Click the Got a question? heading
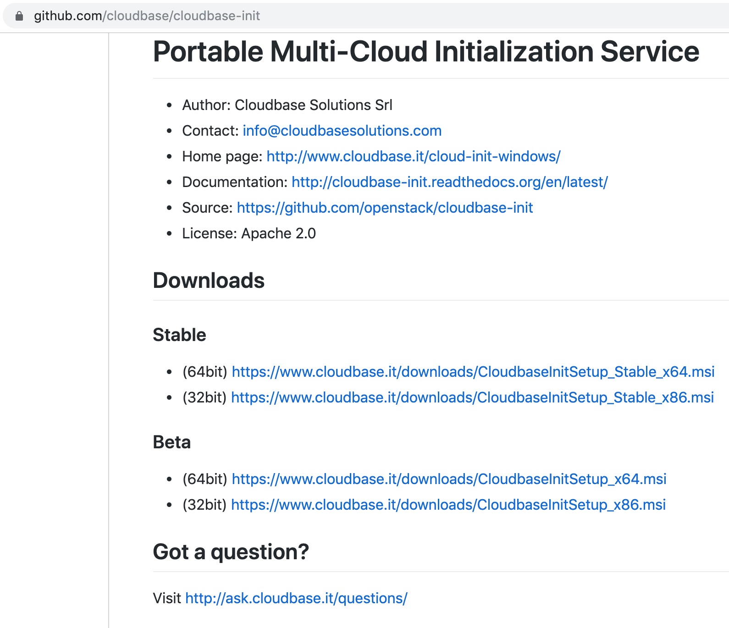The height and width of the screenshot is (628, 729). (x=231, y=552)
